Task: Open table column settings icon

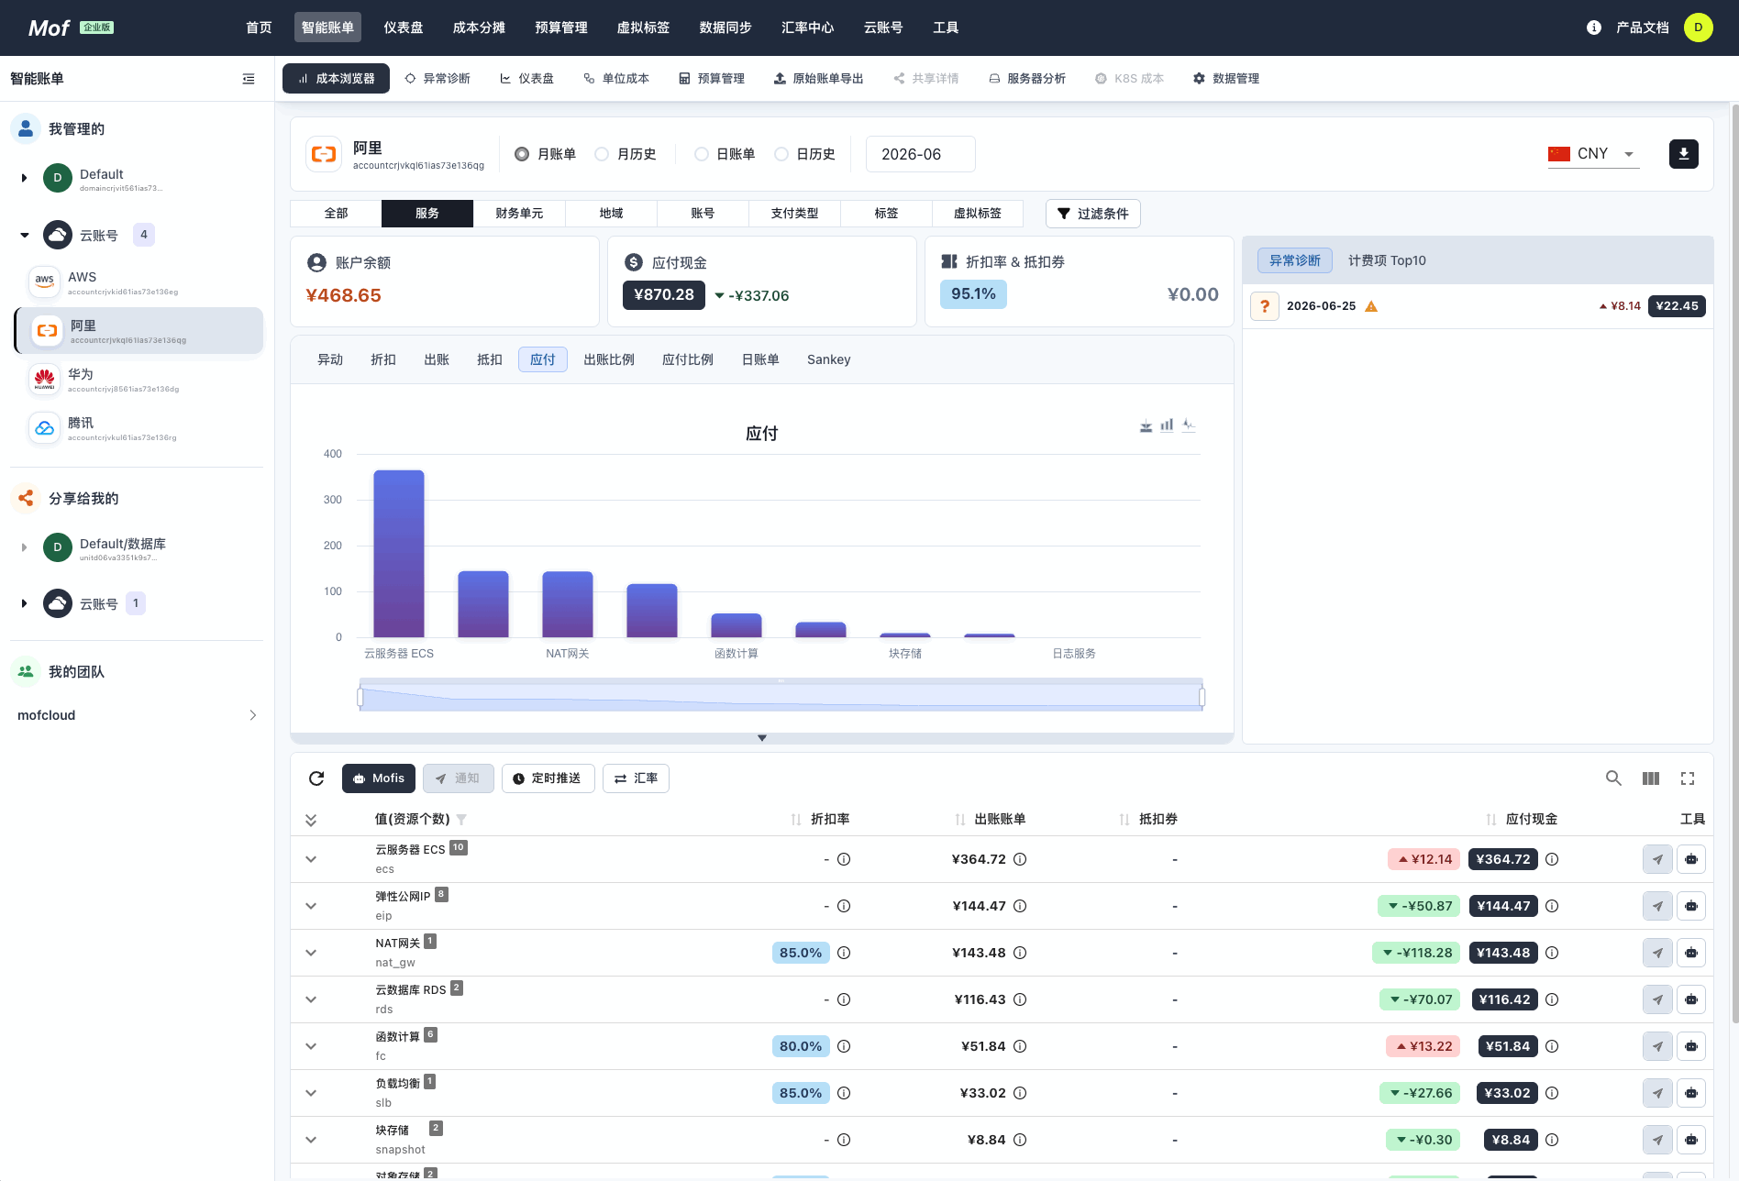Action: coord(1651,778)
